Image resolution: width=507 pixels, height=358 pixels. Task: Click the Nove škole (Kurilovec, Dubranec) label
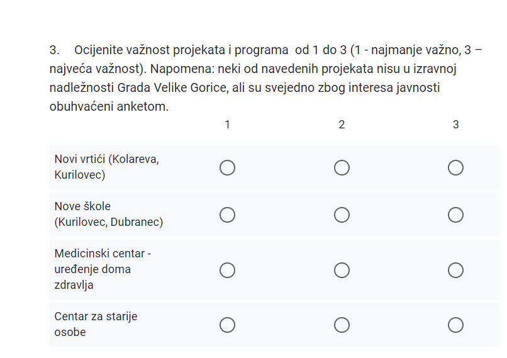(109, 214)
